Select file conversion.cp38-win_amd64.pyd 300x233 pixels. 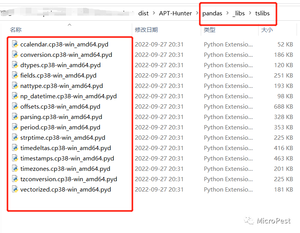click(66, 55)
